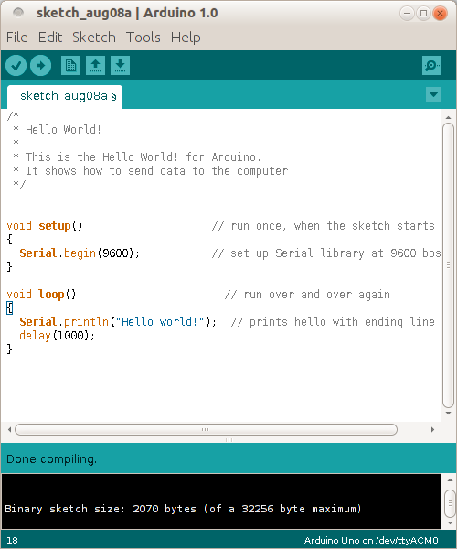Minimize the Arduino window

click(407, 14)
